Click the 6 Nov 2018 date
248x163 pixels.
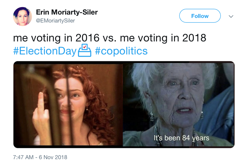[x=53, y=157]
